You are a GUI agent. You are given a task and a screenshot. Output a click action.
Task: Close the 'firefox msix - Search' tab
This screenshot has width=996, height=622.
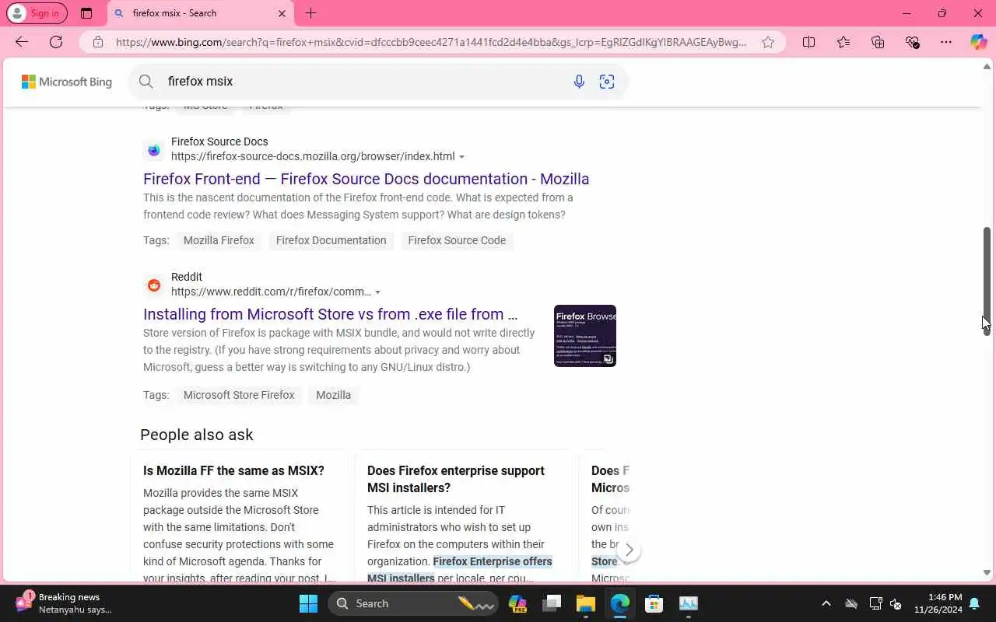click(282, 13)
